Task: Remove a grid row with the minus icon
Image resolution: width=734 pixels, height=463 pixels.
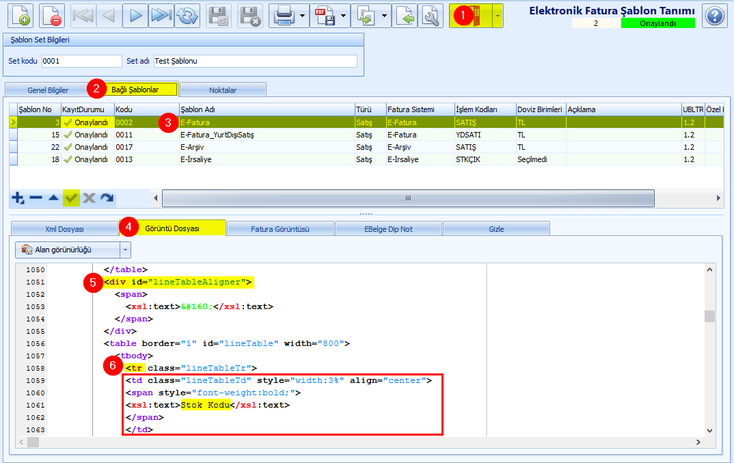Action: [x=36, y=198]
